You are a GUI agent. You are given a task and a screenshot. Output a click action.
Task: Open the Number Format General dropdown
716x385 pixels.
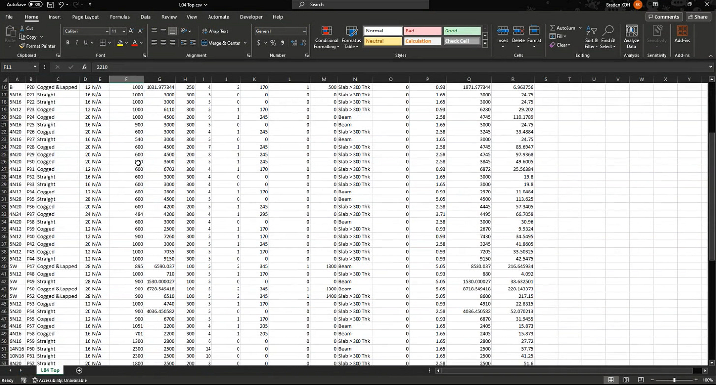[304, 31]
